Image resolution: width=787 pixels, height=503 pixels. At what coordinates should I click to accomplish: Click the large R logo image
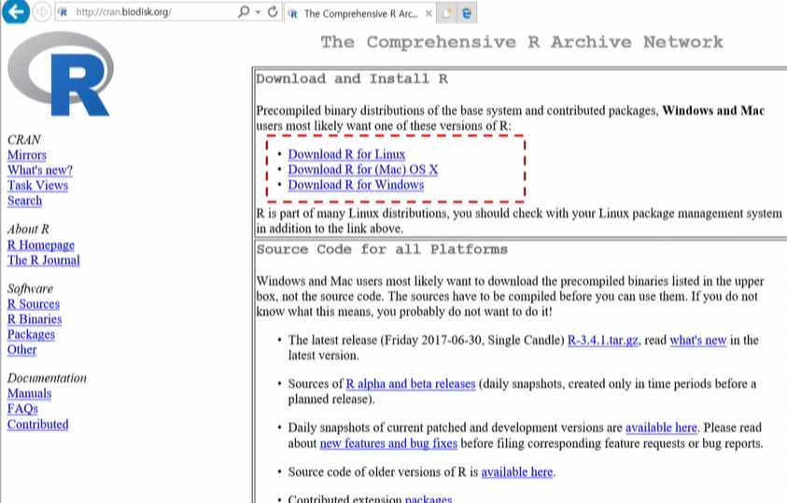point(61,74)
